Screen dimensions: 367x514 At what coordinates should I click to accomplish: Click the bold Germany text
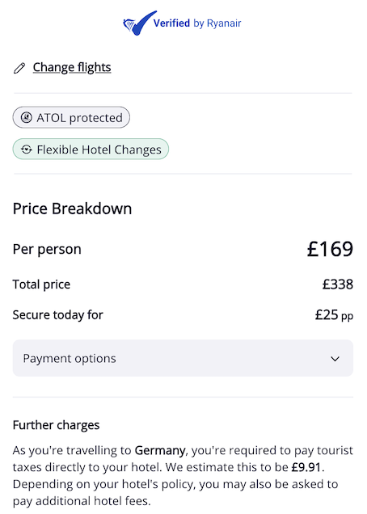[160, 450]
